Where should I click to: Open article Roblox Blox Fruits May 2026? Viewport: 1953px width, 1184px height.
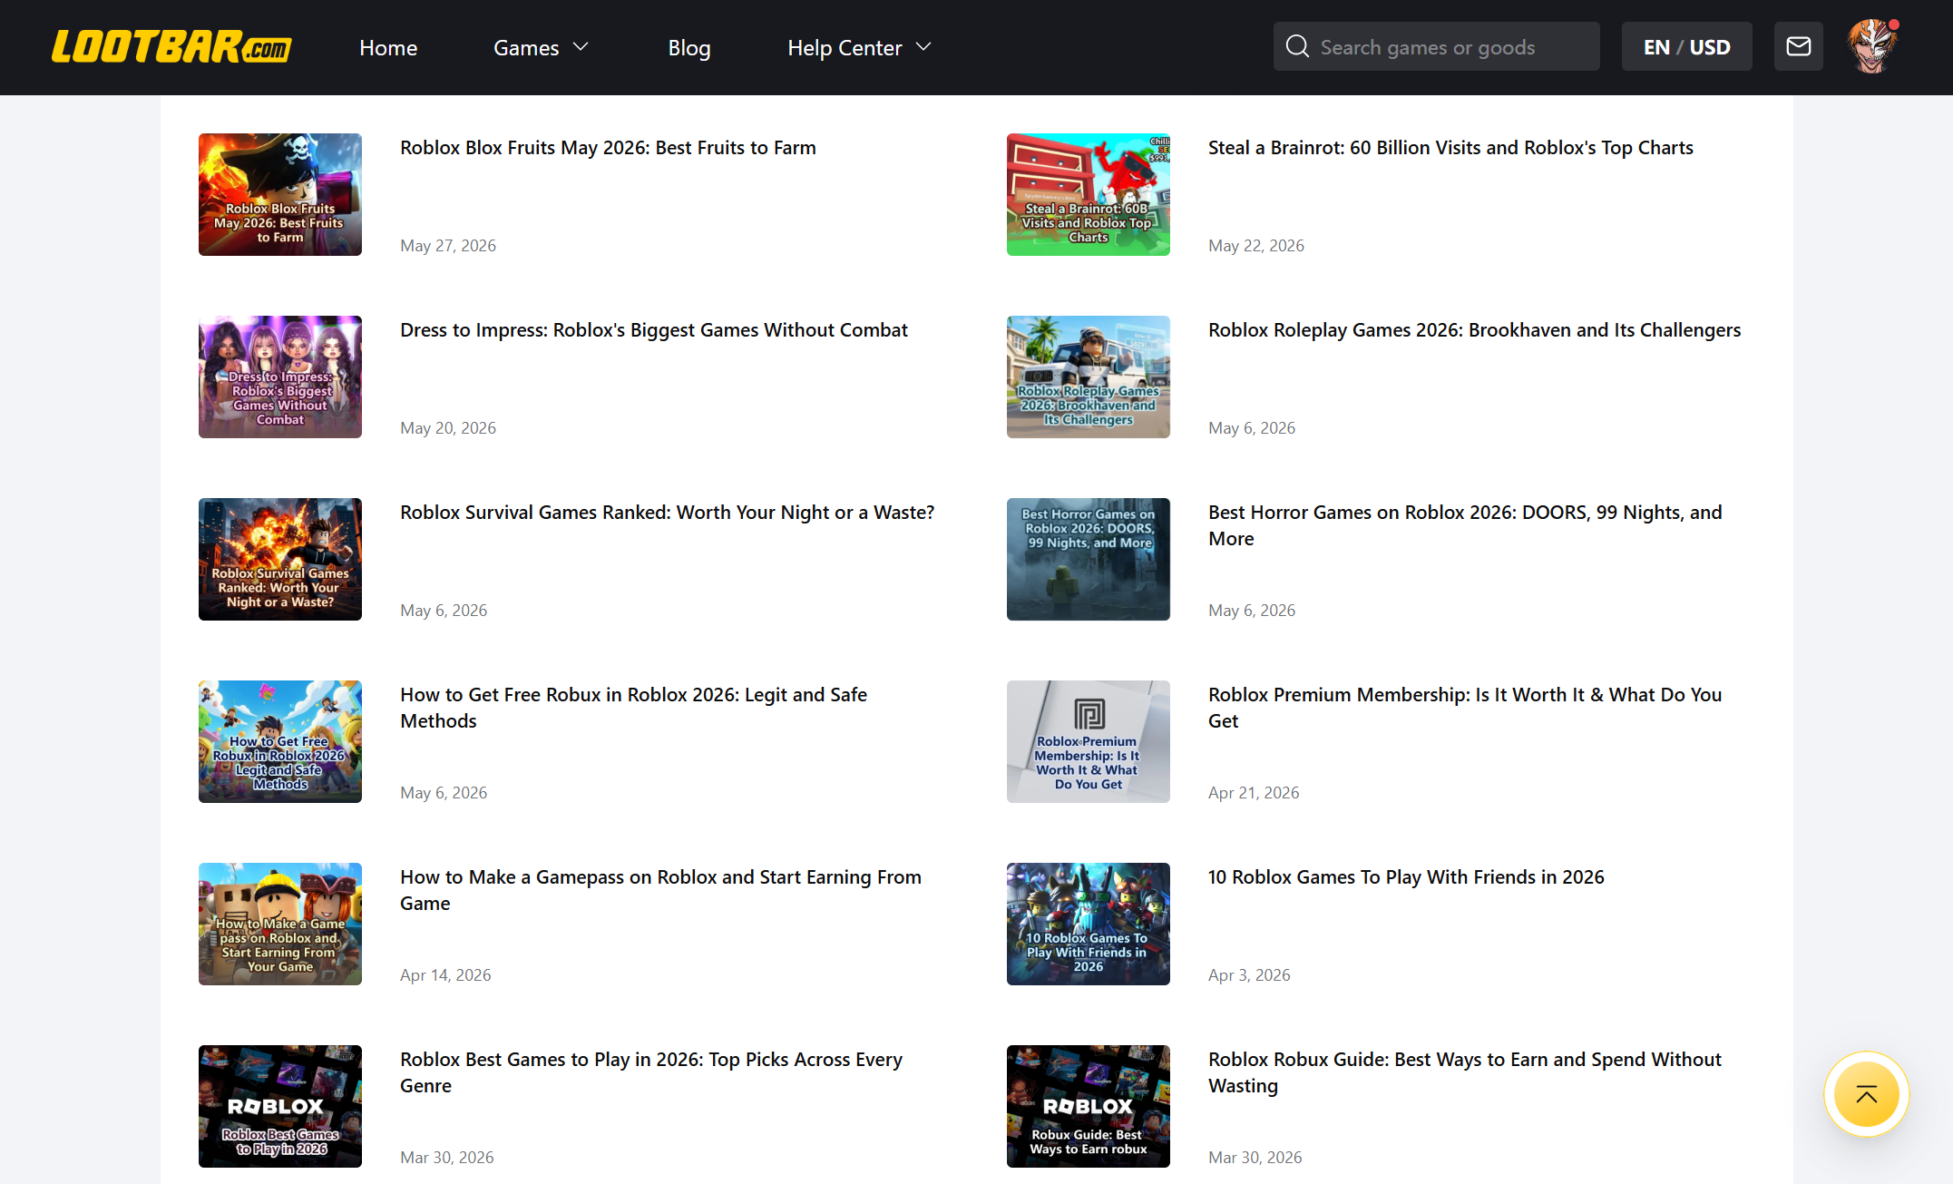pos(608,148)
